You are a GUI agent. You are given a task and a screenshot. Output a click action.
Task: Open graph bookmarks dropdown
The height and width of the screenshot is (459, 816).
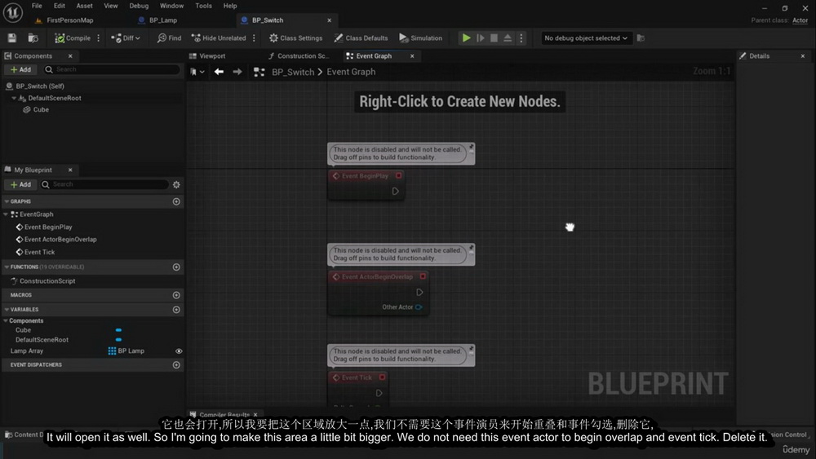197,72
